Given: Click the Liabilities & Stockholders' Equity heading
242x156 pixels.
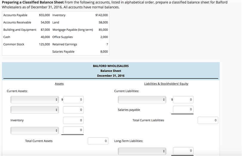Looking at the screenshot, I should [166, 84].
